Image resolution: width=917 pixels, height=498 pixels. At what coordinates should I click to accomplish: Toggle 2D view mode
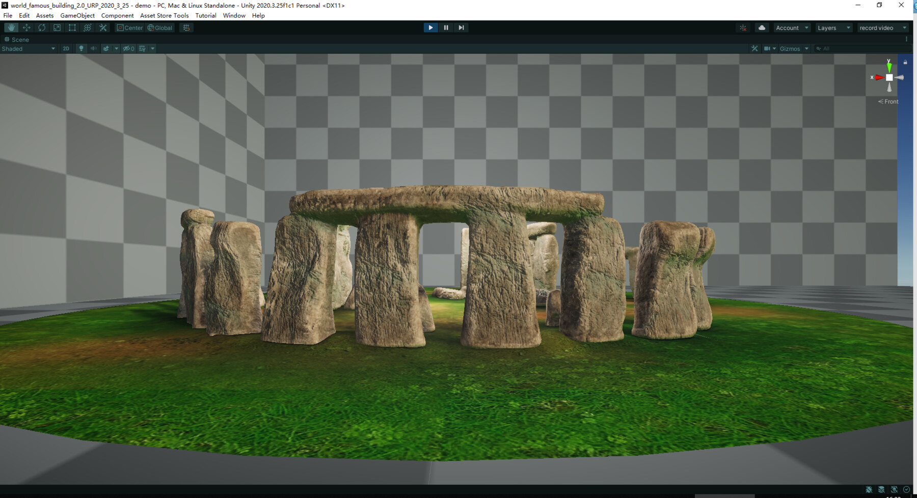tap(65, 48)
